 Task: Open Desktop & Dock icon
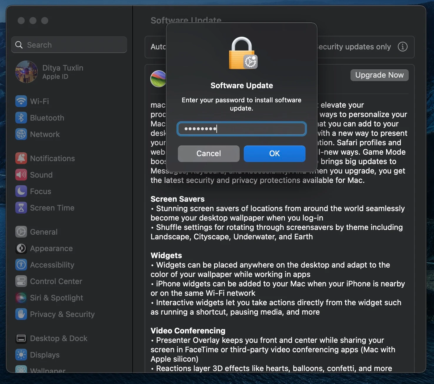click(21, 338)
